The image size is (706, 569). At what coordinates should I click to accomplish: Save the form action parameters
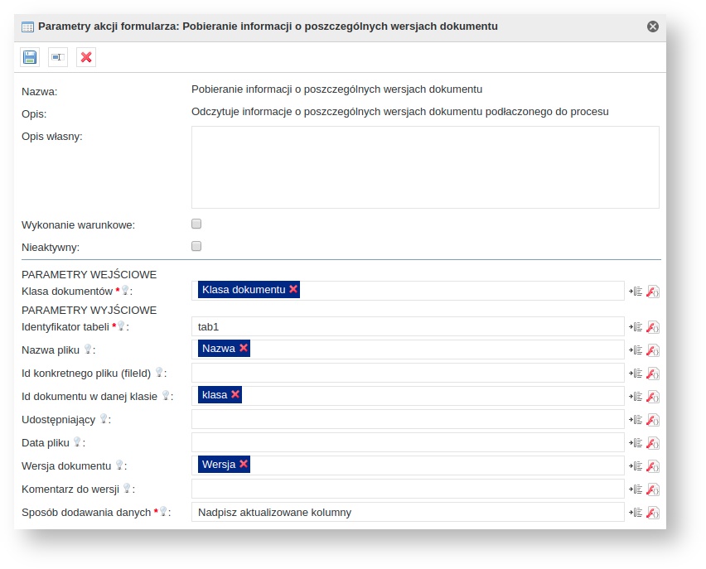pos(30,56)
